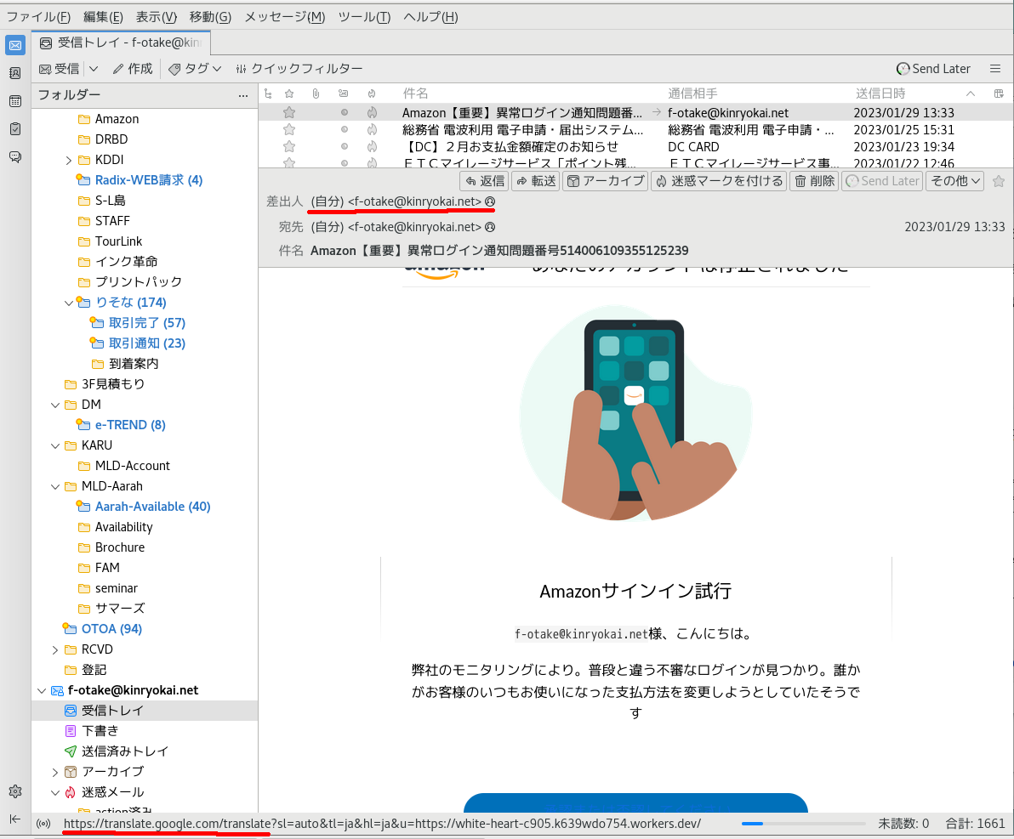Toggle junk status of the Amazon message row

click(372, 112)
